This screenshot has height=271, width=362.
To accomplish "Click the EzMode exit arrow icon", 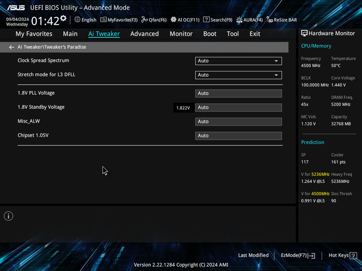I will coord(311,256).
